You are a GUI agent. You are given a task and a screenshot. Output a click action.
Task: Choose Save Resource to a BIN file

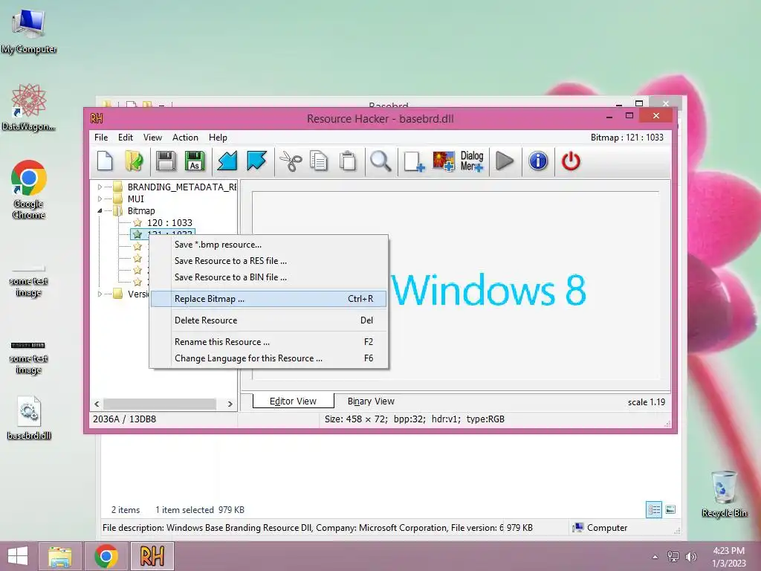click(269, 277)
